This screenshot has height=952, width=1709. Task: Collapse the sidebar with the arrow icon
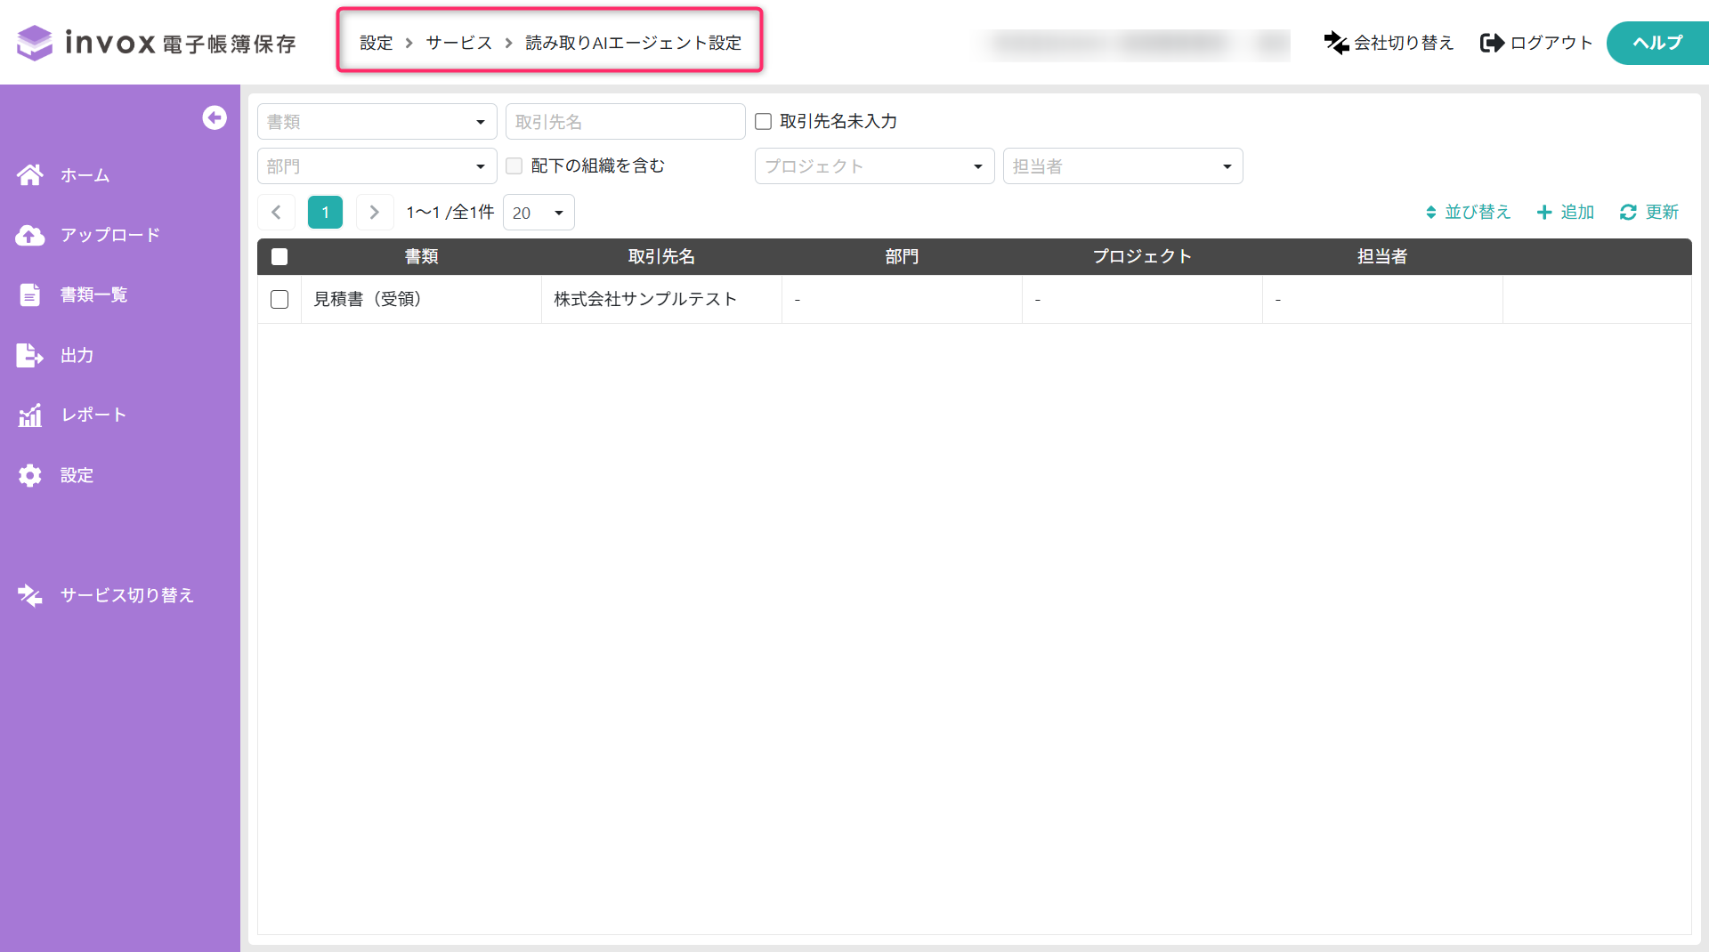[215, 117]
